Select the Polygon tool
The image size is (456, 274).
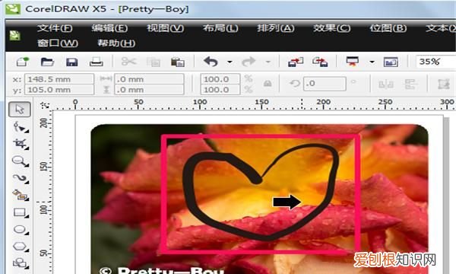[x=21, y=247]
